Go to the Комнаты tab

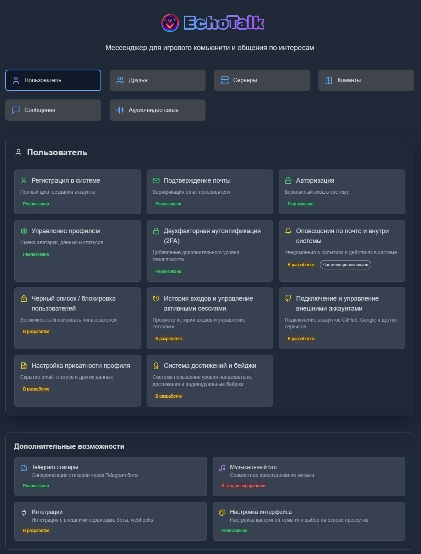click(x=366, y=80)
